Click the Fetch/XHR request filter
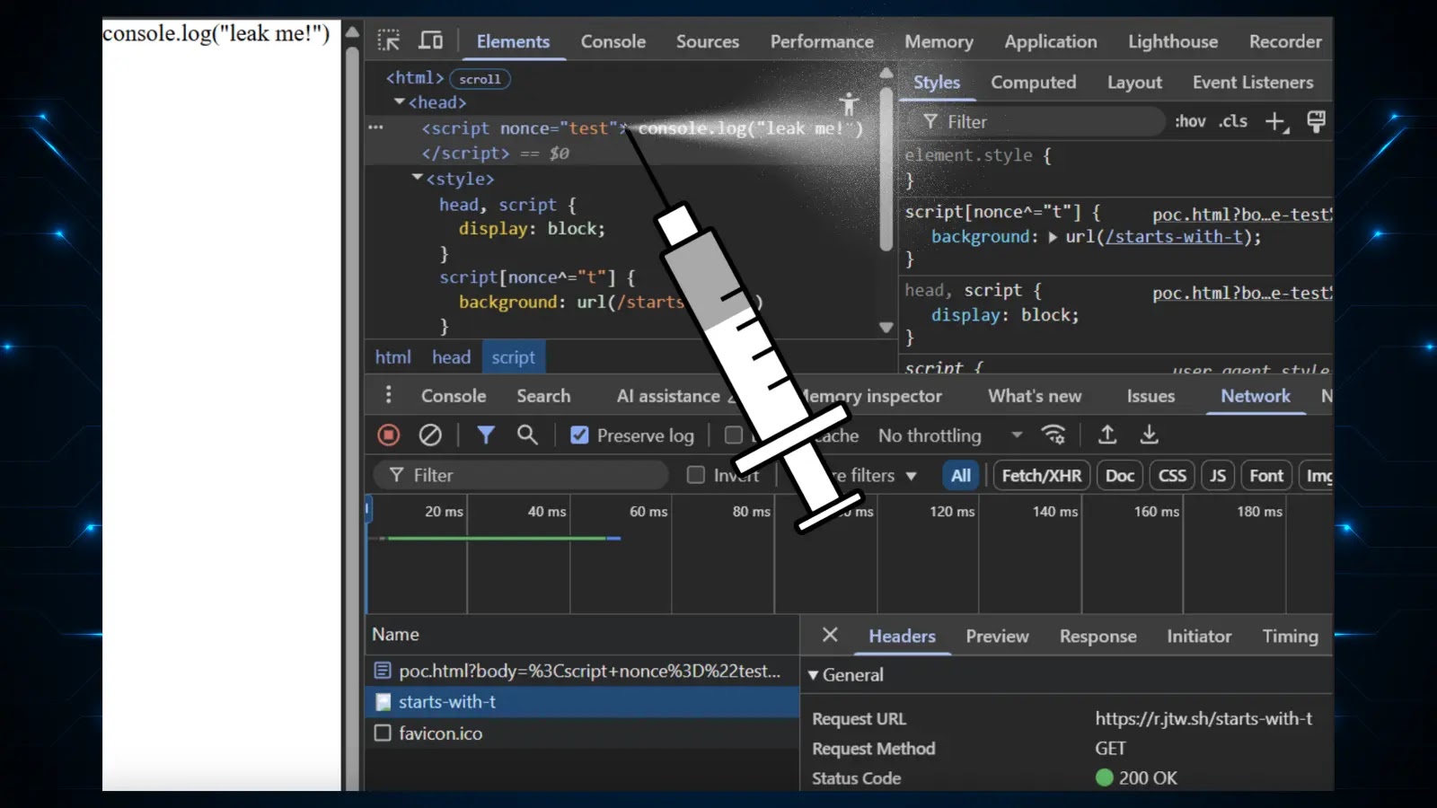 [1041, 475]
